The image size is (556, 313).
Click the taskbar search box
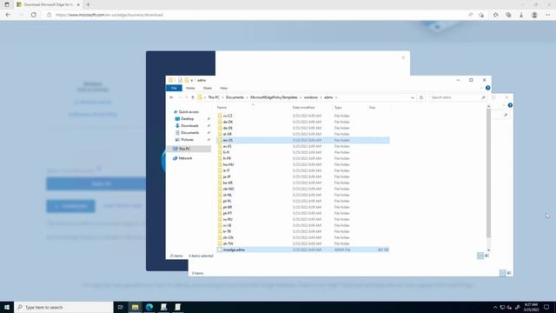pyautogui.click(x=63, y=307)
